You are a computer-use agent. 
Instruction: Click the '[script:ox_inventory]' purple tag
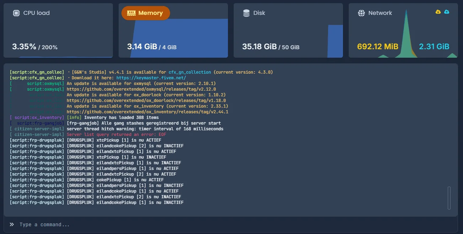point(37,118)
